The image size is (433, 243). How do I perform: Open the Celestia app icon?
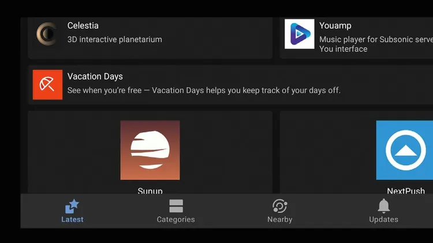[x=47, y=34]
